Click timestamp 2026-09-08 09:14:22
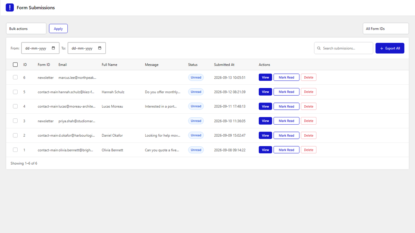 [230, 150]
